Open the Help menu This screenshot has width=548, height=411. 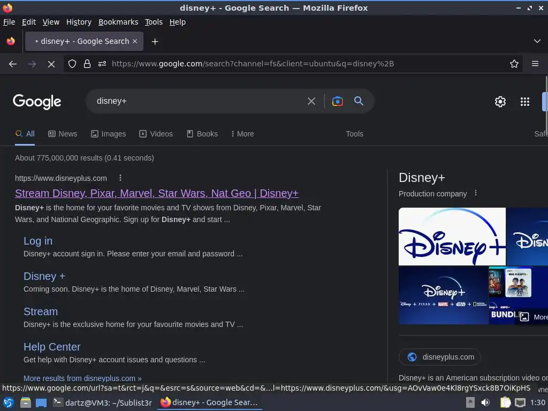click(178, 22)
